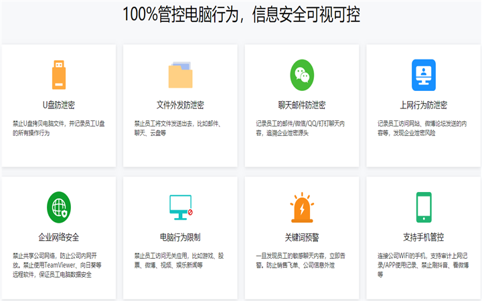This screenshot has width=482, height=301.
Task: Click the teal monitor restriction icon
Action: point(181,207)
